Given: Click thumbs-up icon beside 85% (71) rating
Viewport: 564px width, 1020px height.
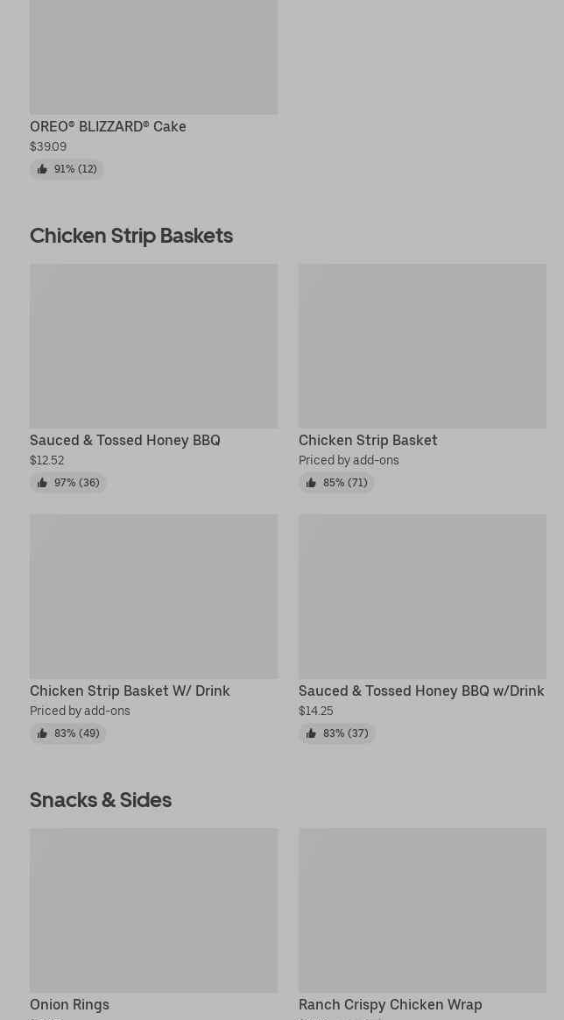Looking at the screenshot, I should 311,483.
